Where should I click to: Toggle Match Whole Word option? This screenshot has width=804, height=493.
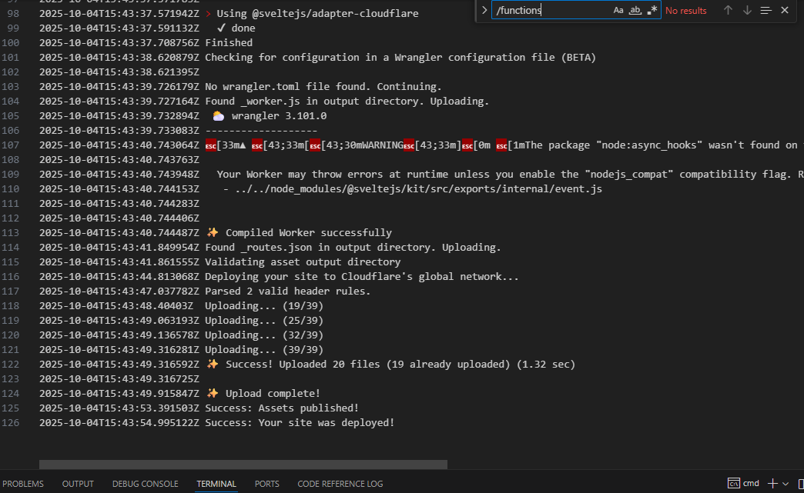[x=635, y=10]
